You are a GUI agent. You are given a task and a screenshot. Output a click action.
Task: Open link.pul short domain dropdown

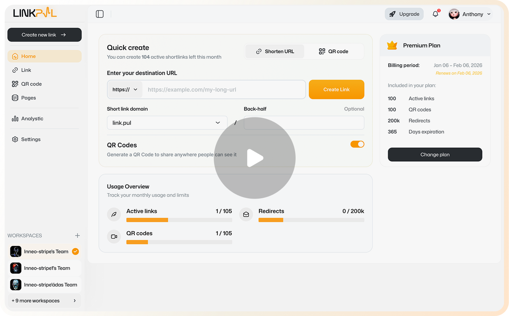[x=167, y=123]
